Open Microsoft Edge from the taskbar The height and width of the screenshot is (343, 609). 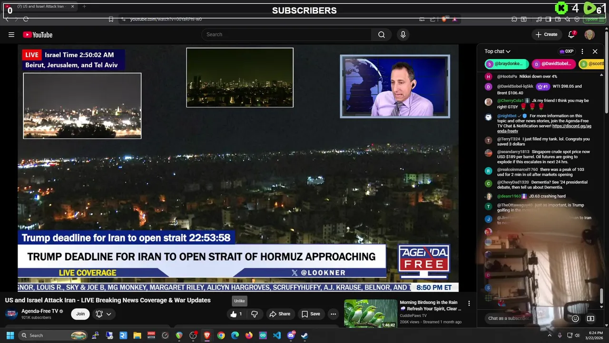click(x=235, y=335)
